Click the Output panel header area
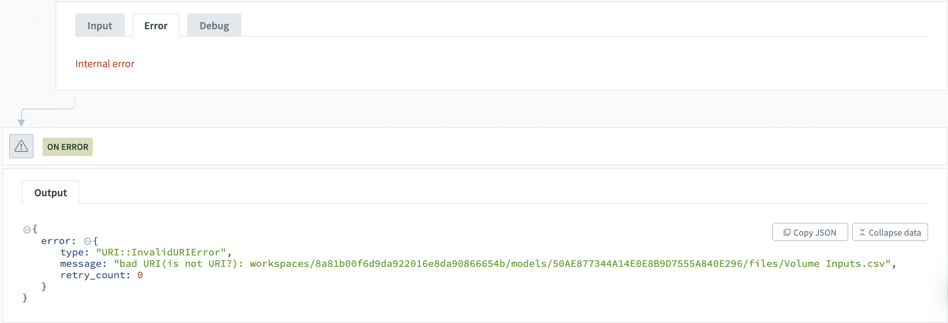 50,192
